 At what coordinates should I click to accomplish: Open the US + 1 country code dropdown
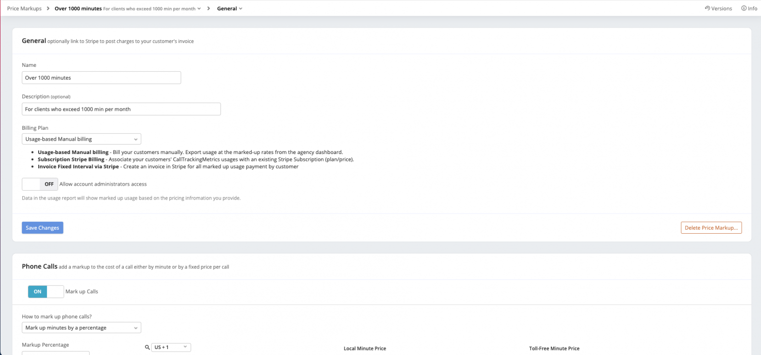(171, 348)
